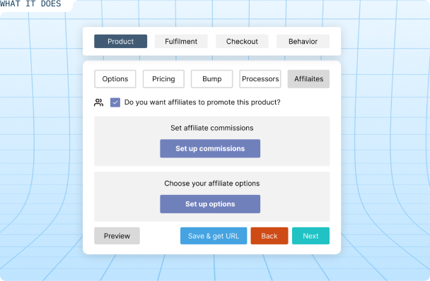Viewport: 430px width, 281px height.
Task: Select the Behavior tab
Action: 303,42
